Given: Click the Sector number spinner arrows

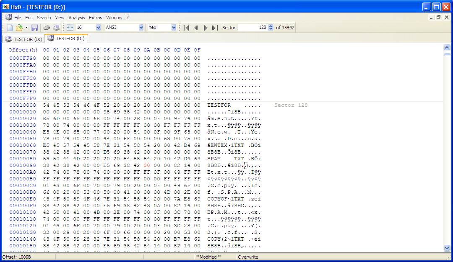Looking at the screenshot, I should [271, 28].
